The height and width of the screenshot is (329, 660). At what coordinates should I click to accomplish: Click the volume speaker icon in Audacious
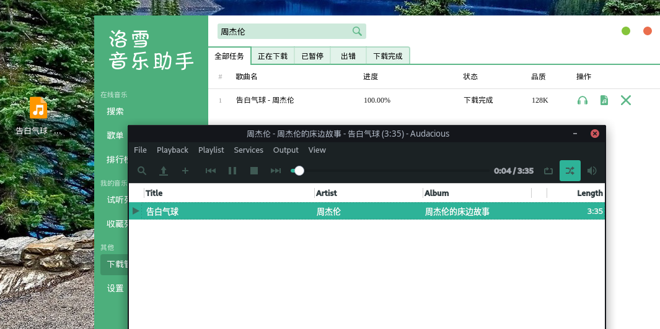(x=592, y=171)
